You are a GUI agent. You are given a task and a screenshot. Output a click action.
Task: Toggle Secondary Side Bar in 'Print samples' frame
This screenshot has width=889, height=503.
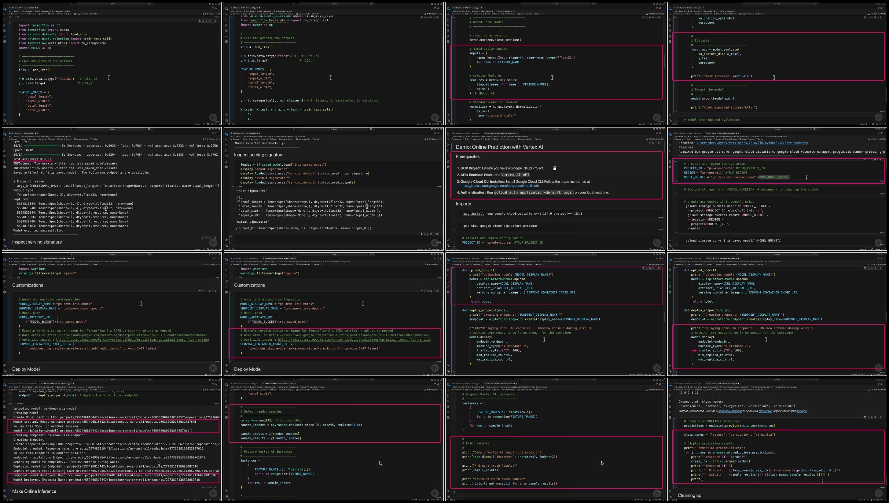tap(663, 380)
